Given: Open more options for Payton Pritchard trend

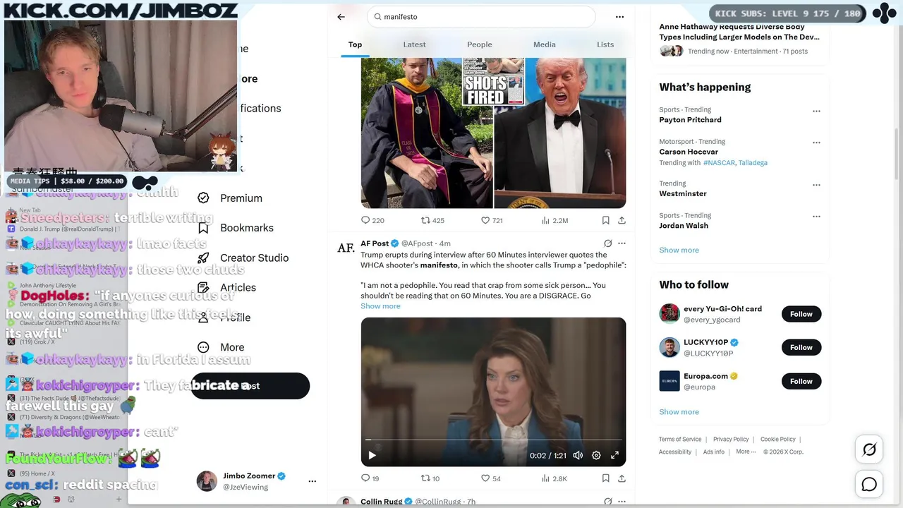Looking at the screenshot, I should (816, 111).
